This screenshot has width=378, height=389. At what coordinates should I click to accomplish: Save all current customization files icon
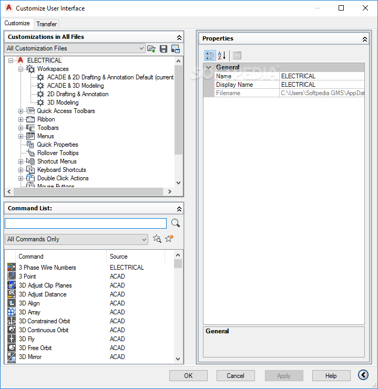click(x=163, y=48)
